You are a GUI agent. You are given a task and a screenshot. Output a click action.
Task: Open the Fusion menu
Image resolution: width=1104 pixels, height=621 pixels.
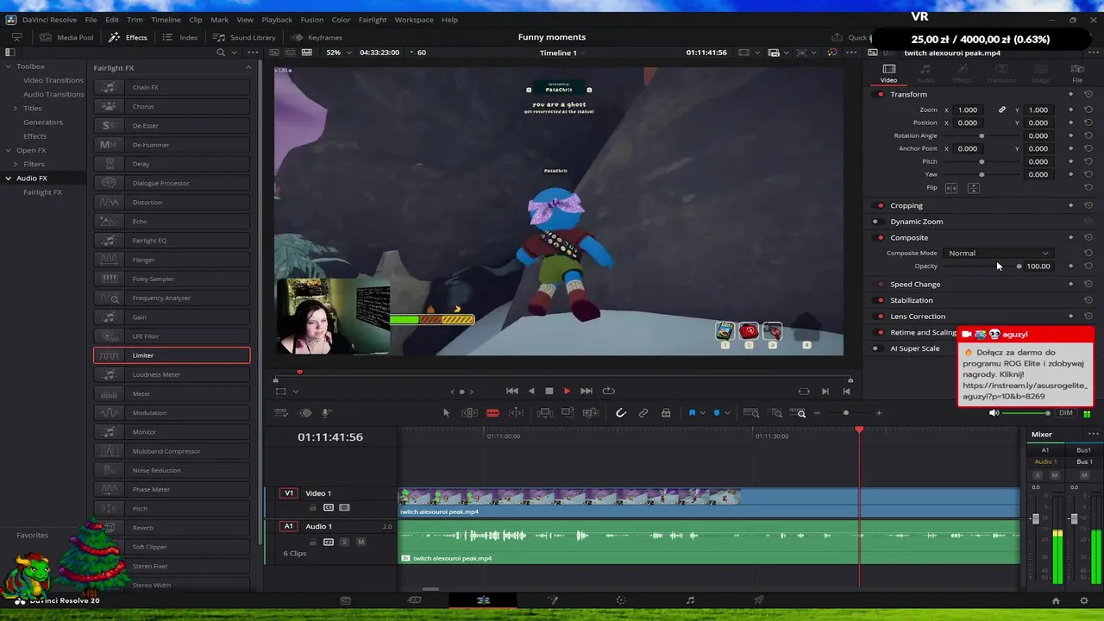(x=311, y=20)
